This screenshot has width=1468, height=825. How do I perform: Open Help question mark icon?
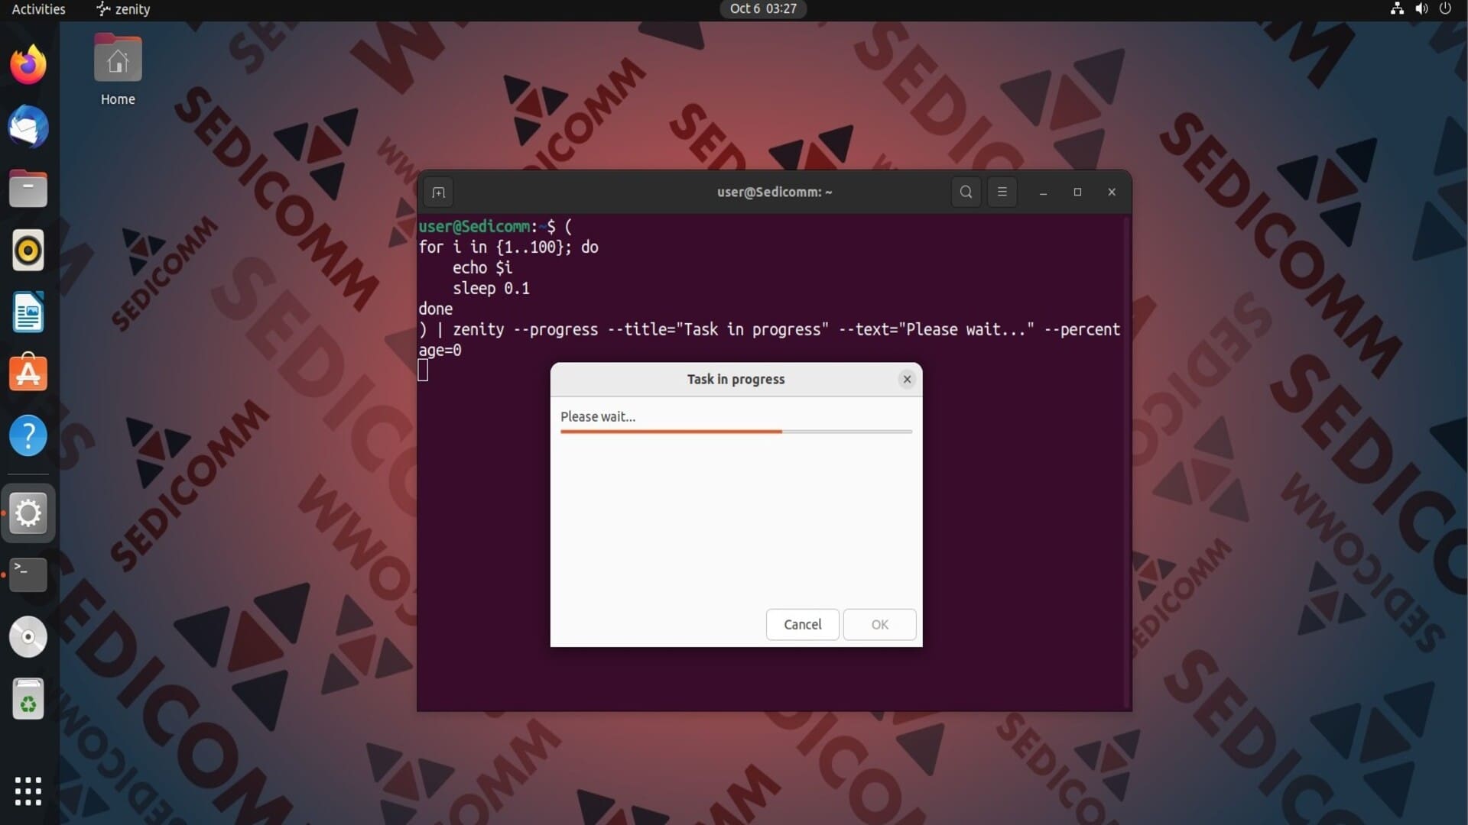pos(28,436)
